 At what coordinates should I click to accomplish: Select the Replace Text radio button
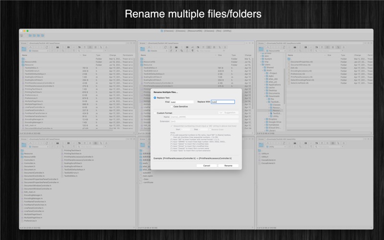click(155, 98)
